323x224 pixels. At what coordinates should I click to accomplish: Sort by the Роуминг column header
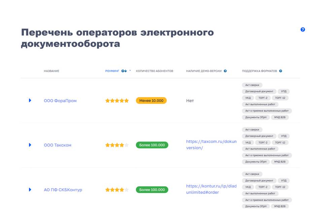tap(112, 71)
